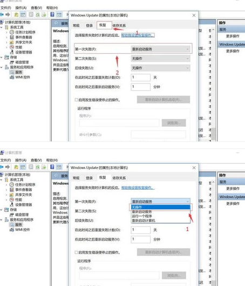This screenshot has height=286, width=245.
Task: Open the 第二次失败 dropdown showing 无操作
Action: [160, 58]
